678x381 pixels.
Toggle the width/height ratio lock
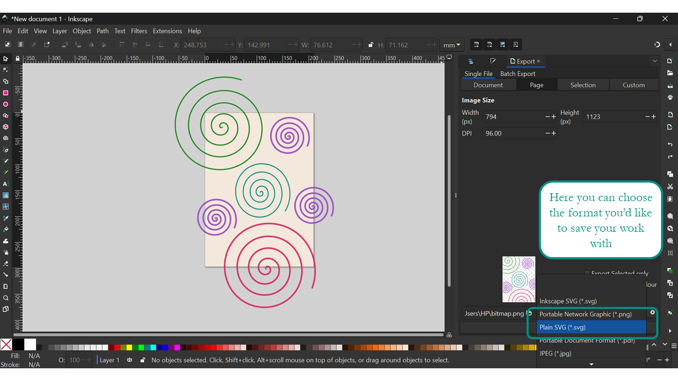(x=371, y=45)
